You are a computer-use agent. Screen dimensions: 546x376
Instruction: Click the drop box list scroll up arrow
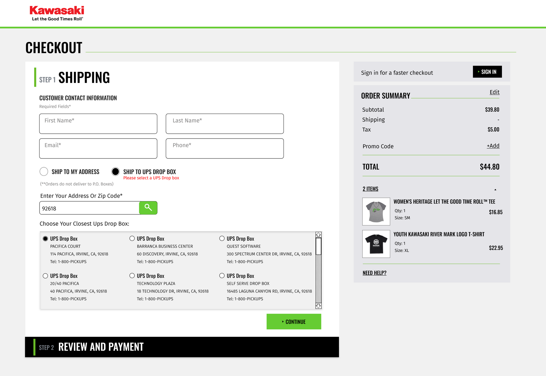(x=318, y=235)
